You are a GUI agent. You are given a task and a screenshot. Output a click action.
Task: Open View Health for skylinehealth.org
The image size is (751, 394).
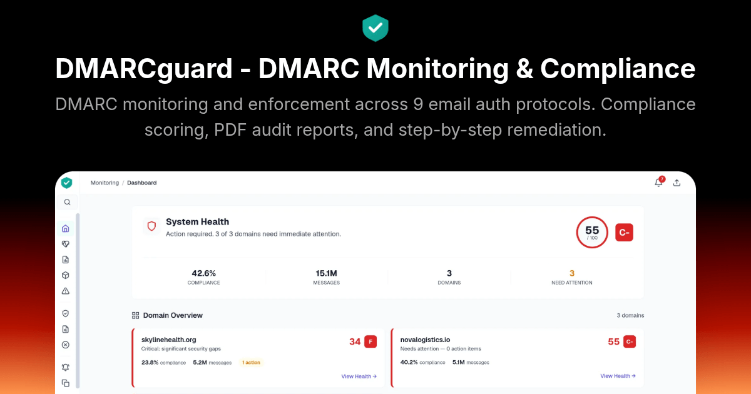tap(359, 376)
